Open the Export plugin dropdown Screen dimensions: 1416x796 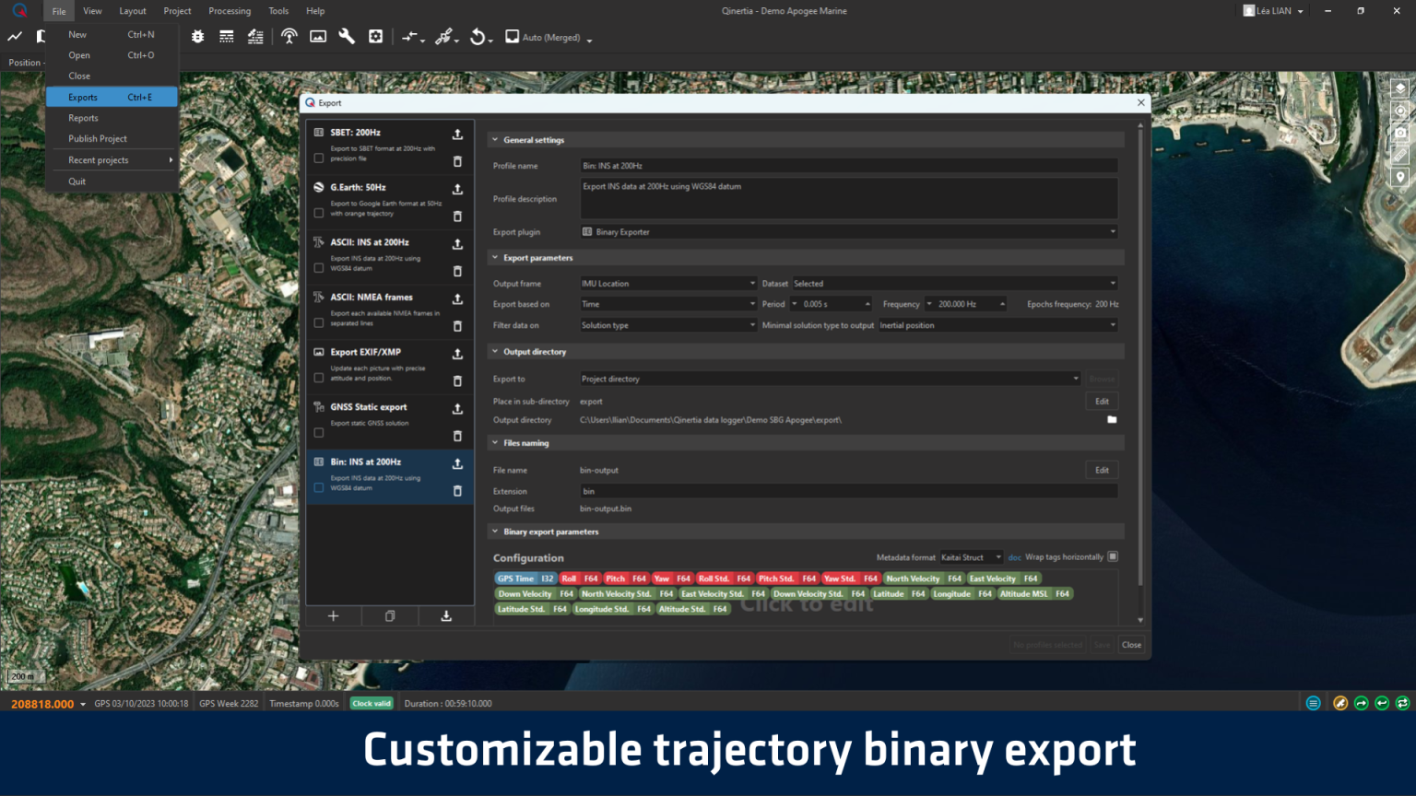click(x=849, y=232)
